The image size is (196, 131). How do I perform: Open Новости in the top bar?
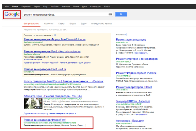point(66,7)
